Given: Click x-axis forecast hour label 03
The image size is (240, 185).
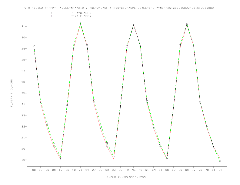Looking at the screenshot, I should click(40, 170).
